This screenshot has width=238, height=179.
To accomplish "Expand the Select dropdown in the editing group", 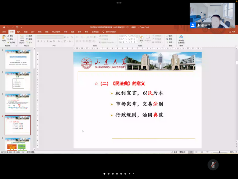I will coord(173,42).
